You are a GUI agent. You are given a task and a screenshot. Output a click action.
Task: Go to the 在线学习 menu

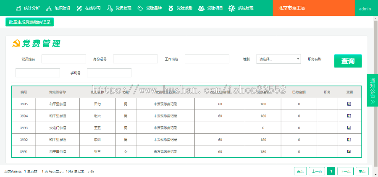point(88,8)
